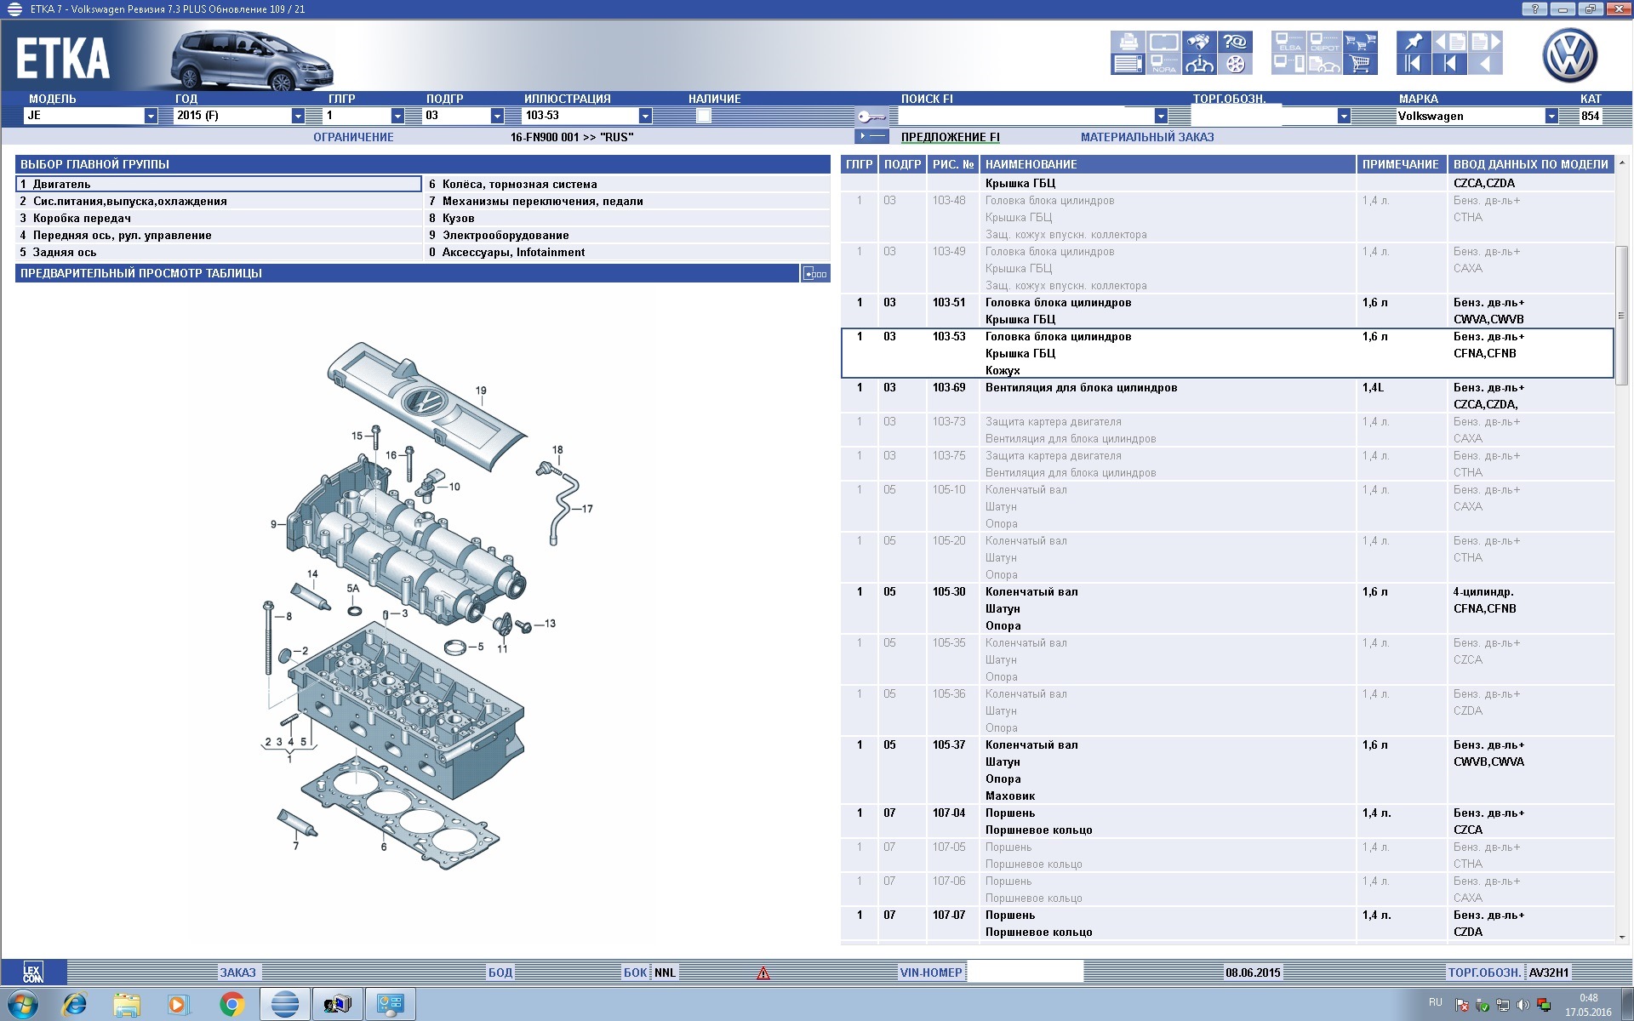This screenshot has height=1021, width=1634.
Task: Click the LexCom logo in the status bar
Action: point(33,973)
